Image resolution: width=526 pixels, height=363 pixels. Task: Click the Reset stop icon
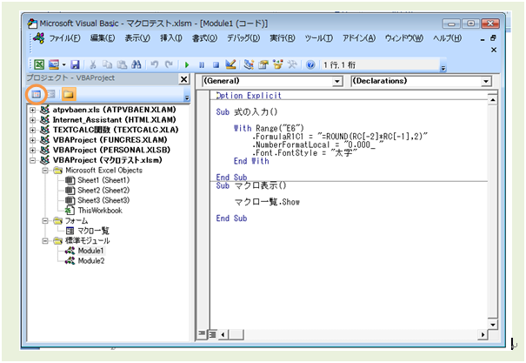tap(216, 64)
